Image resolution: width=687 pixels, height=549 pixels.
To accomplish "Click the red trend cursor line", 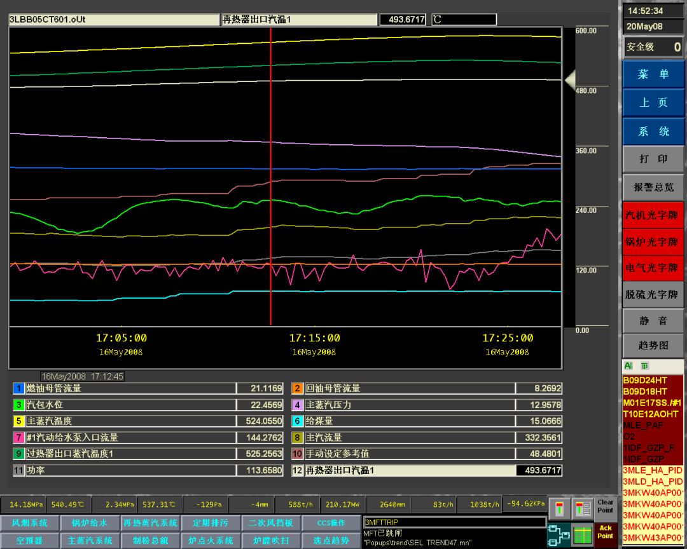I will (x=271, y=177).
